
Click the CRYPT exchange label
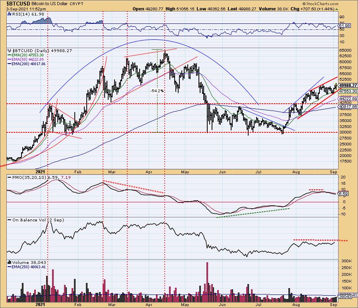[76, 4]
